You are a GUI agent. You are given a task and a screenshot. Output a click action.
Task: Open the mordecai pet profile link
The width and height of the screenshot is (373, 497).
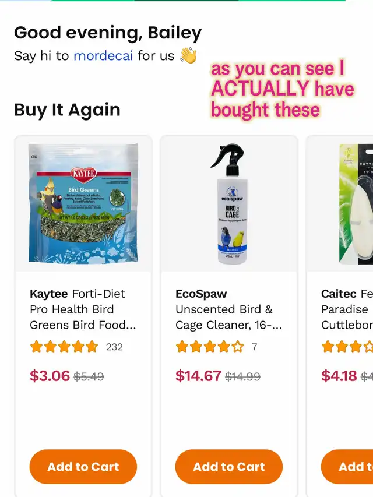point(103,56)
